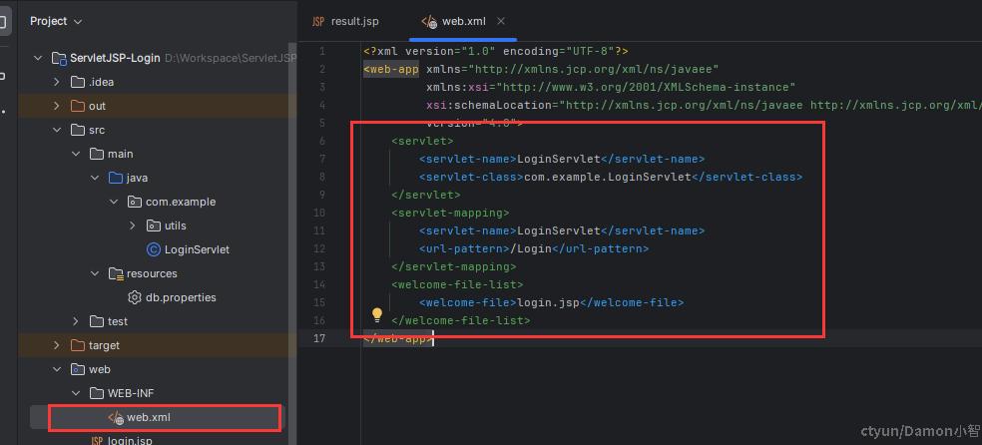Click the out folder icon
982x445 pixels.
(78, 106)
